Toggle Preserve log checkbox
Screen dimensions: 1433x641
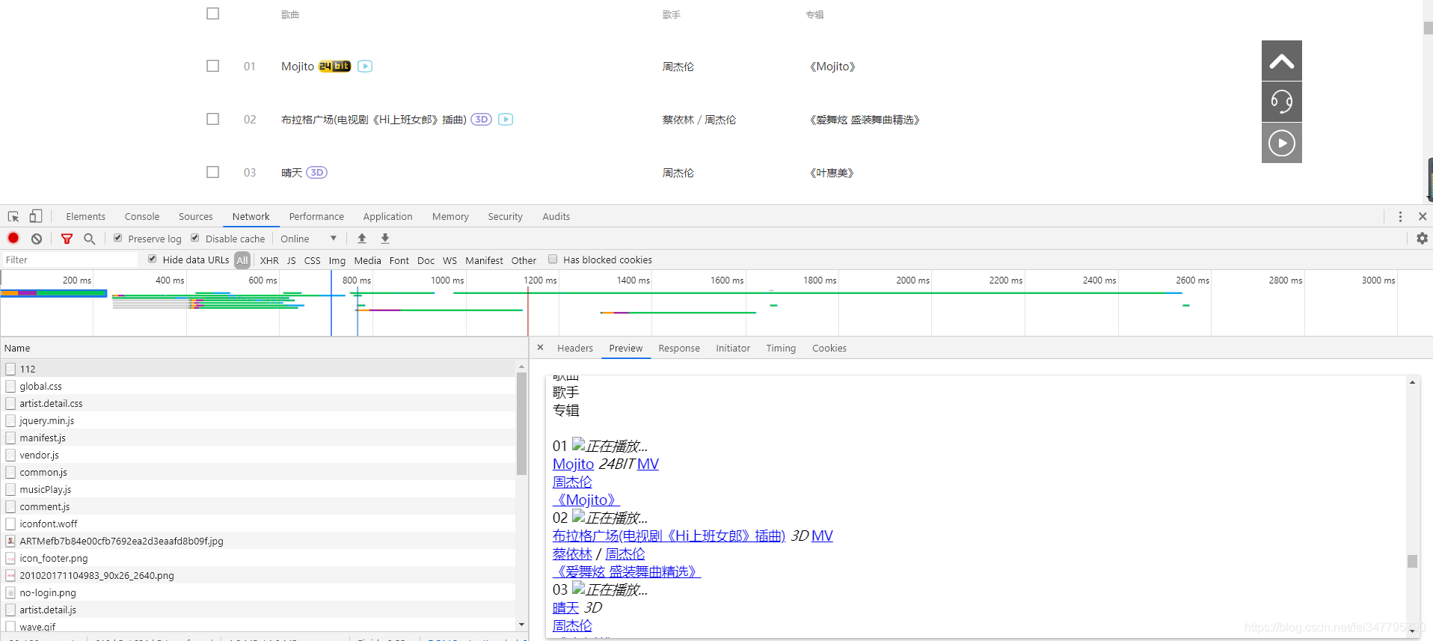coord(118,238)
